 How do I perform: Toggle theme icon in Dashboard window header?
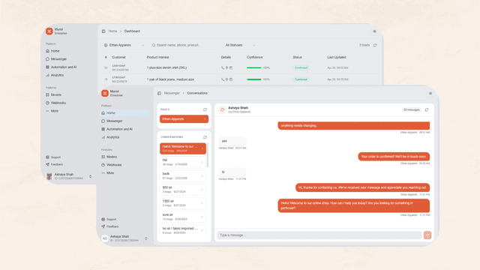pyautogui.click(x=374, y=31)
